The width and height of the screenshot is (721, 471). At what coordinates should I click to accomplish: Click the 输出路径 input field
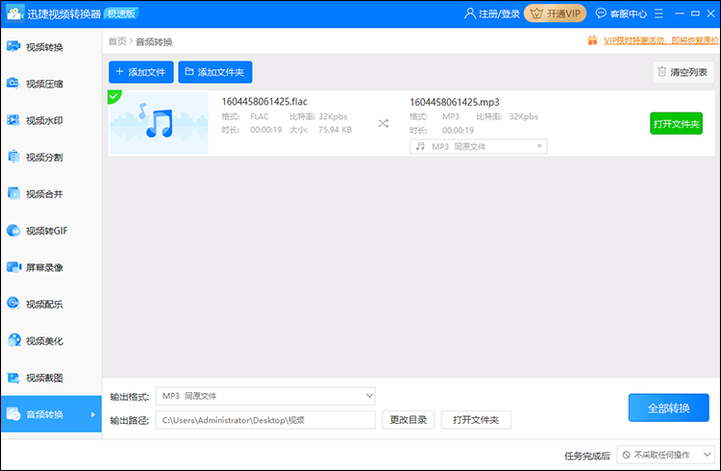coord(265,419)
